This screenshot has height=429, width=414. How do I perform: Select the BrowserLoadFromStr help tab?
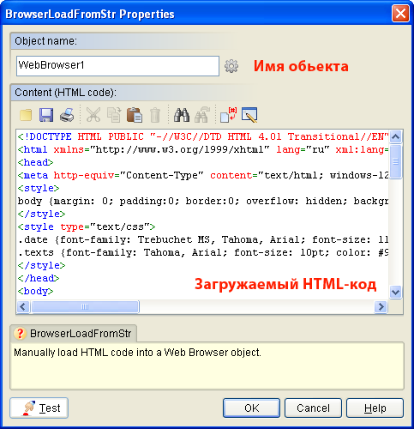tap(74, 334)
